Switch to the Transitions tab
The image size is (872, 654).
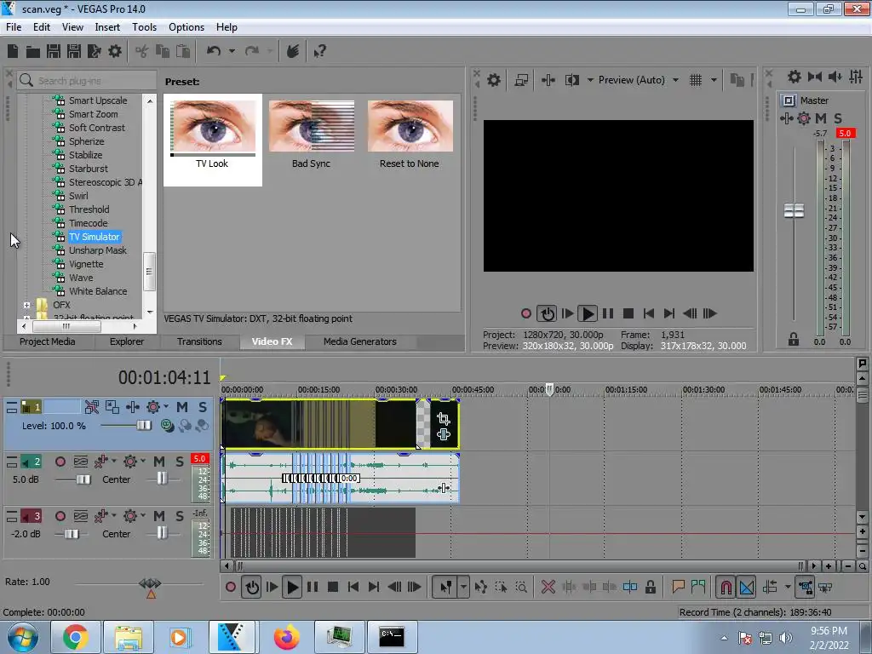click(199, 341)
